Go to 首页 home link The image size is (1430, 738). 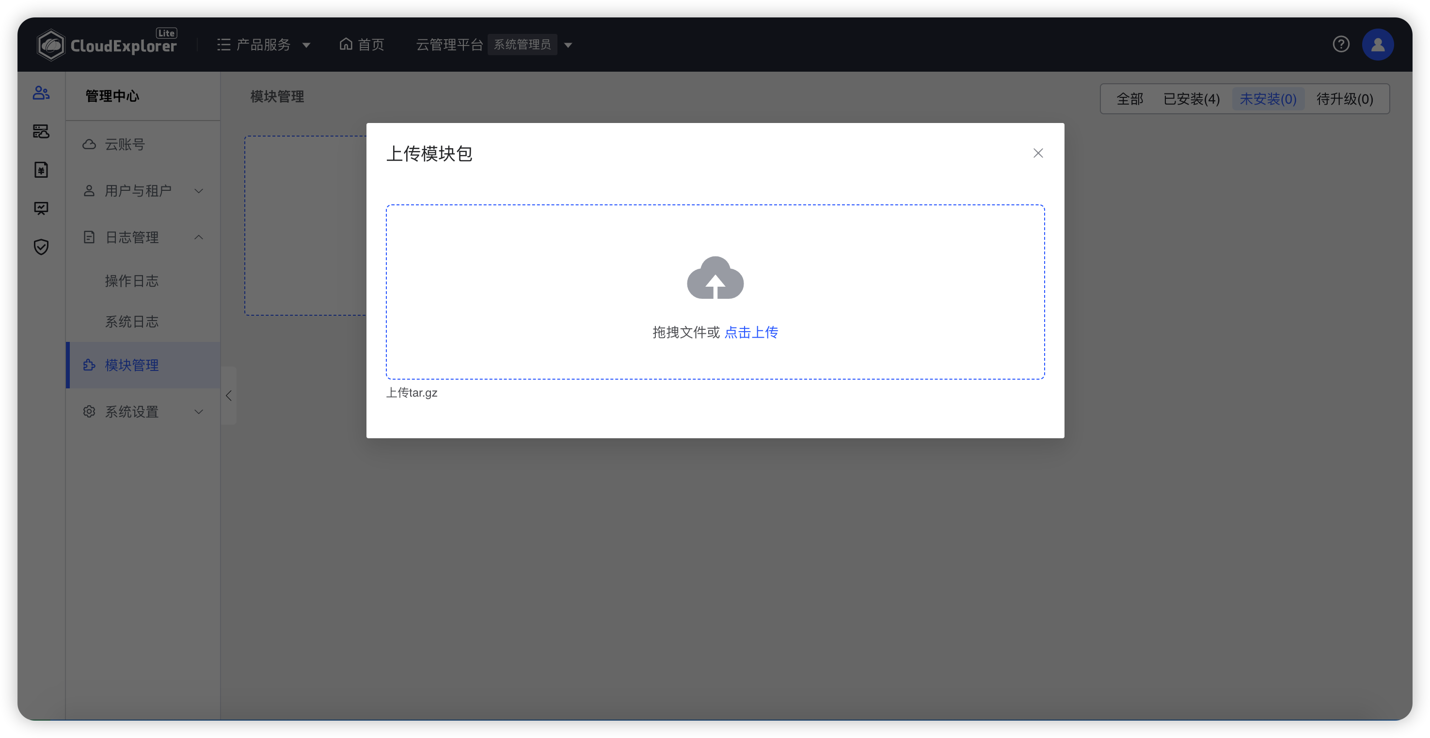[x=362, y=45]
